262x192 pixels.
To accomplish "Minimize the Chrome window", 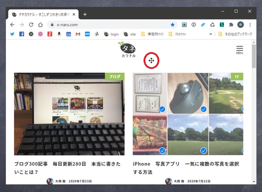I will tap(223, 11).
